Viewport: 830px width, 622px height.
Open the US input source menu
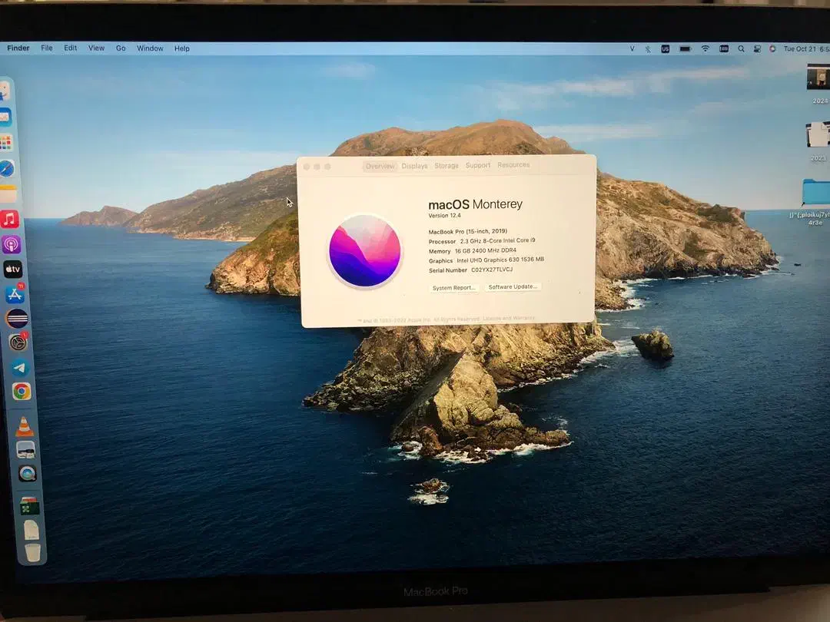click(x=666, y=48)
